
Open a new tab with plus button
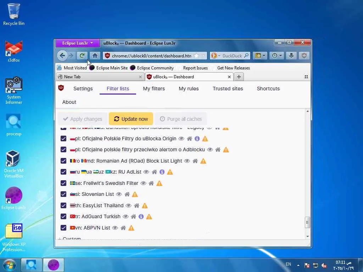[239, 77]
